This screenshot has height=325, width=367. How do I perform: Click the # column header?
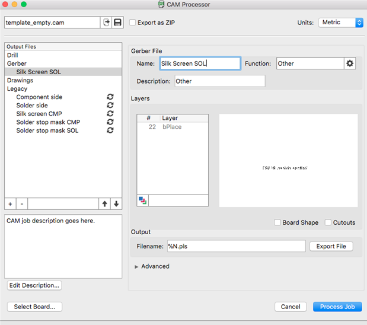point(149,118)
